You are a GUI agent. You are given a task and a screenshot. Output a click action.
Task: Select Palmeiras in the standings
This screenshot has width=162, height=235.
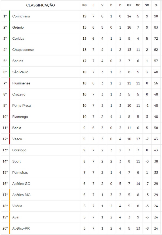coord(20,172)
